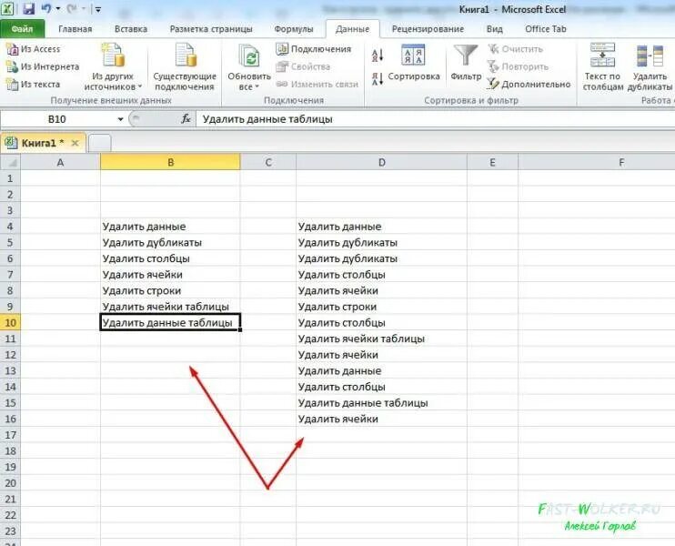Click the Name Box showing B10
The height and width of the screenshot is (546, 675).
(57, 119)
